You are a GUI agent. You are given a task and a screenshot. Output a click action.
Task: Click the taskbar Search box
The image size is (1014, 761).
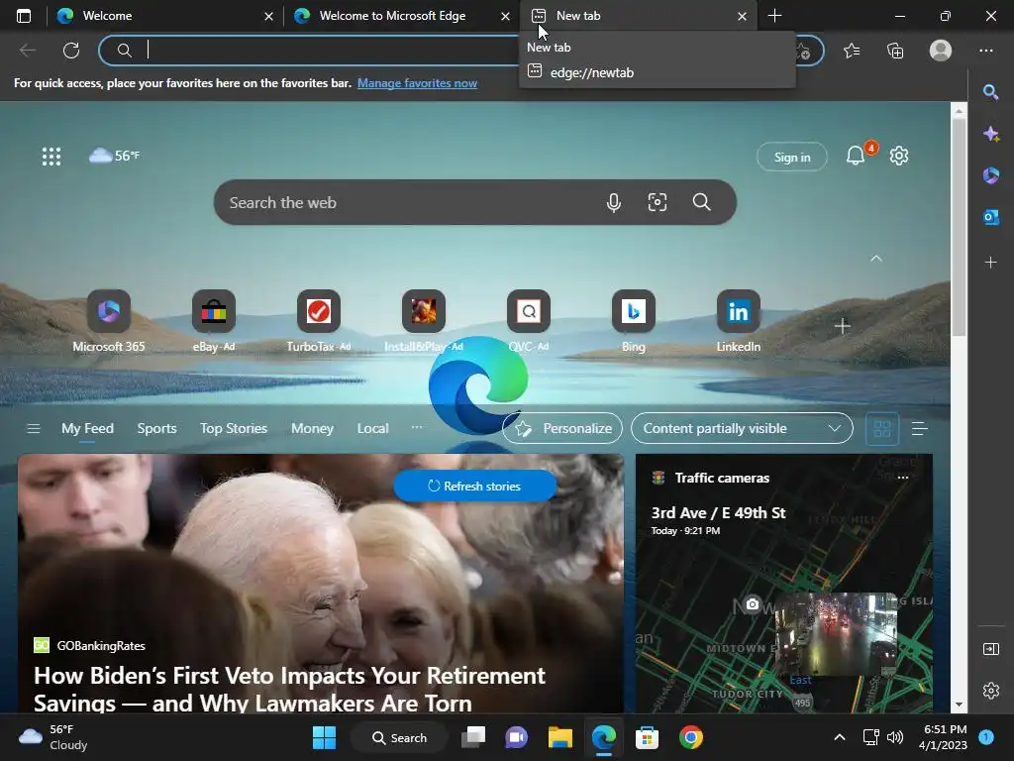coord(399,737)
